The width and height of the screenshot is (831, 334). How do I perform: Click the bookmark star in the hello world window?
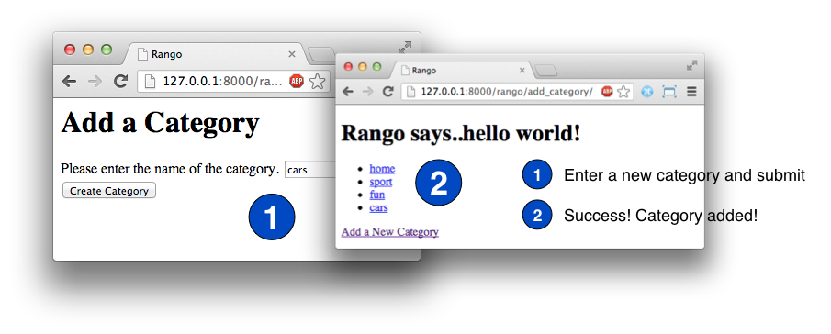click(623, 92)
